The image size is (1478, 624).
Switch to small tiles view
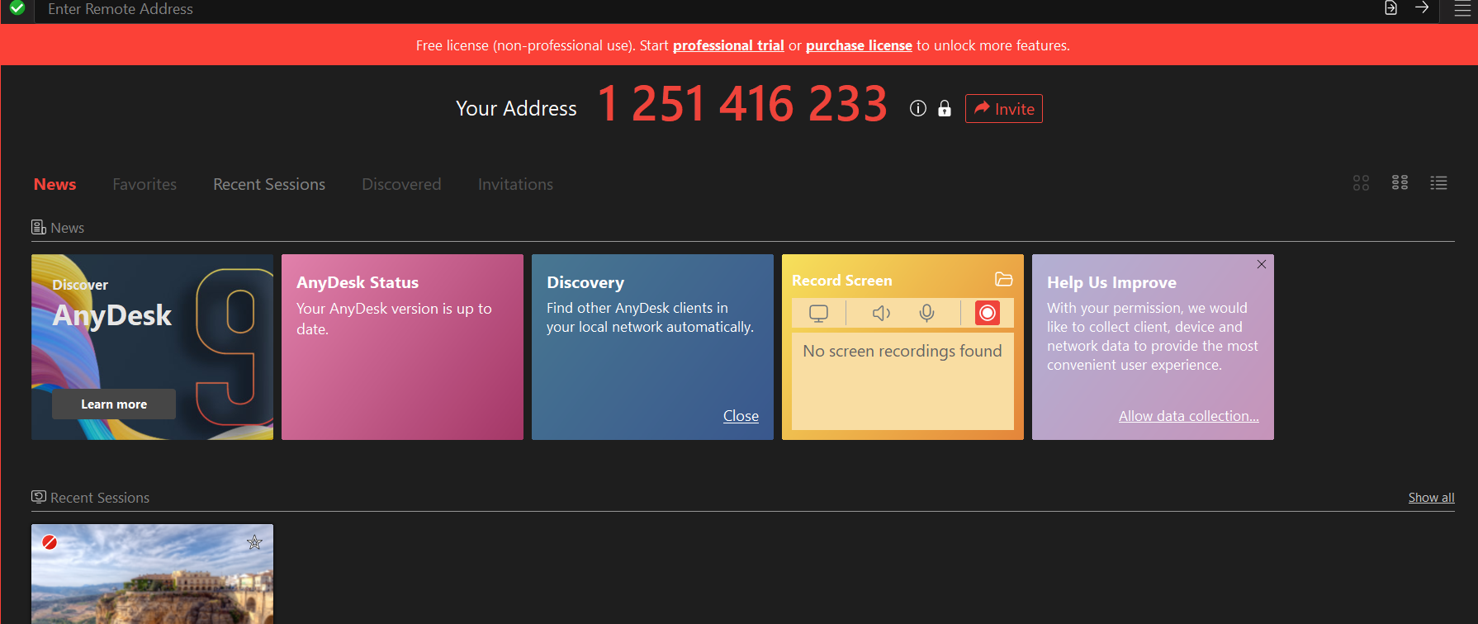click(x=1400, y=182)
